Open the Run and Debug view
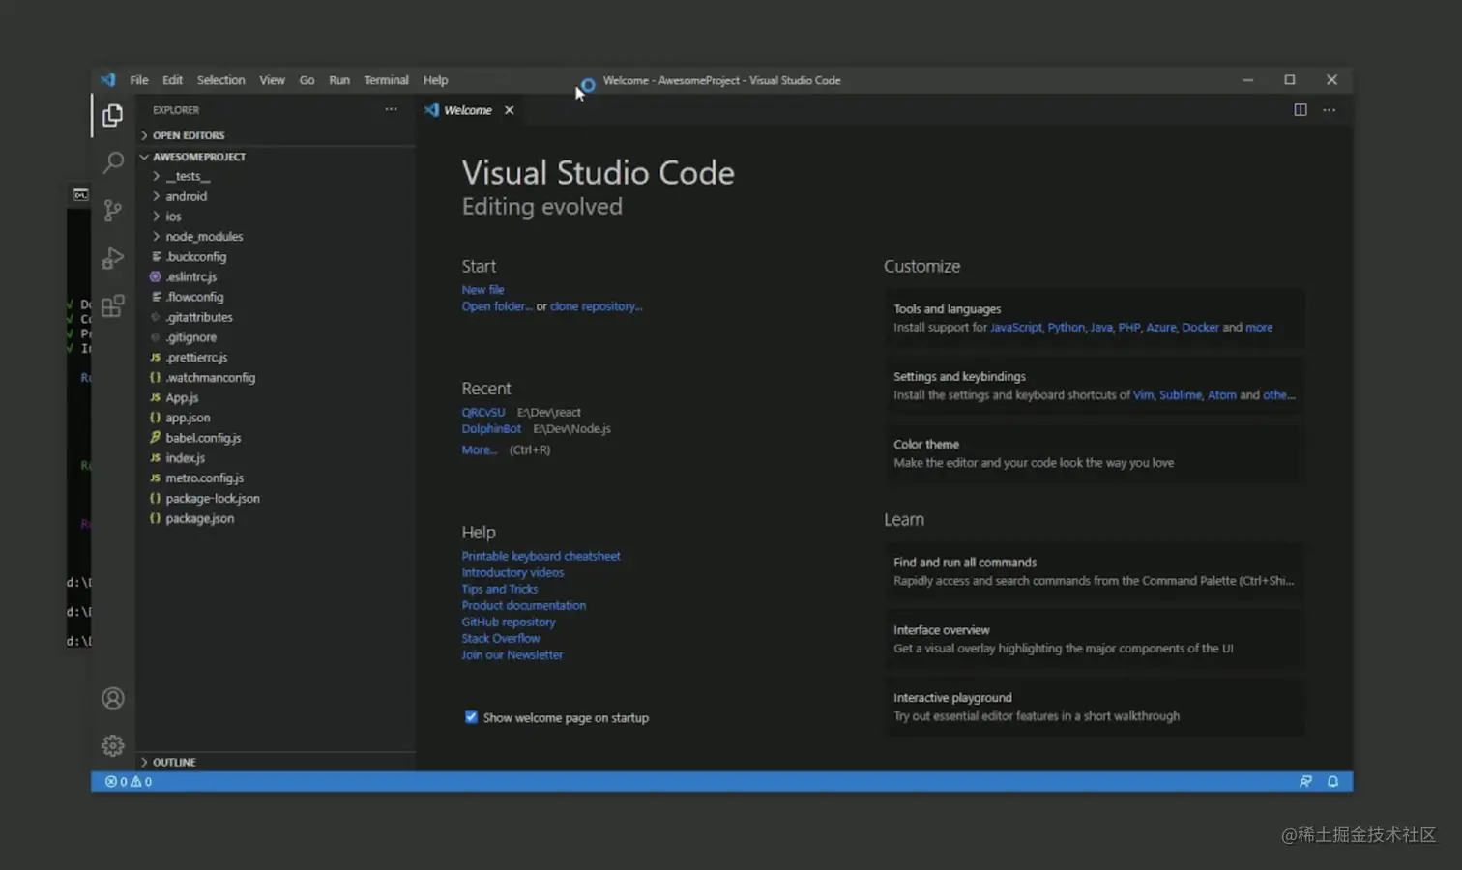The width and height of the screenshot is (1462, 870). pyautogui.click(x=113, y=258)
